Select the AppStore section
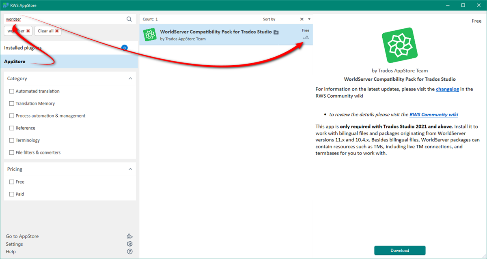487x259 pixels. pos(69,62)
